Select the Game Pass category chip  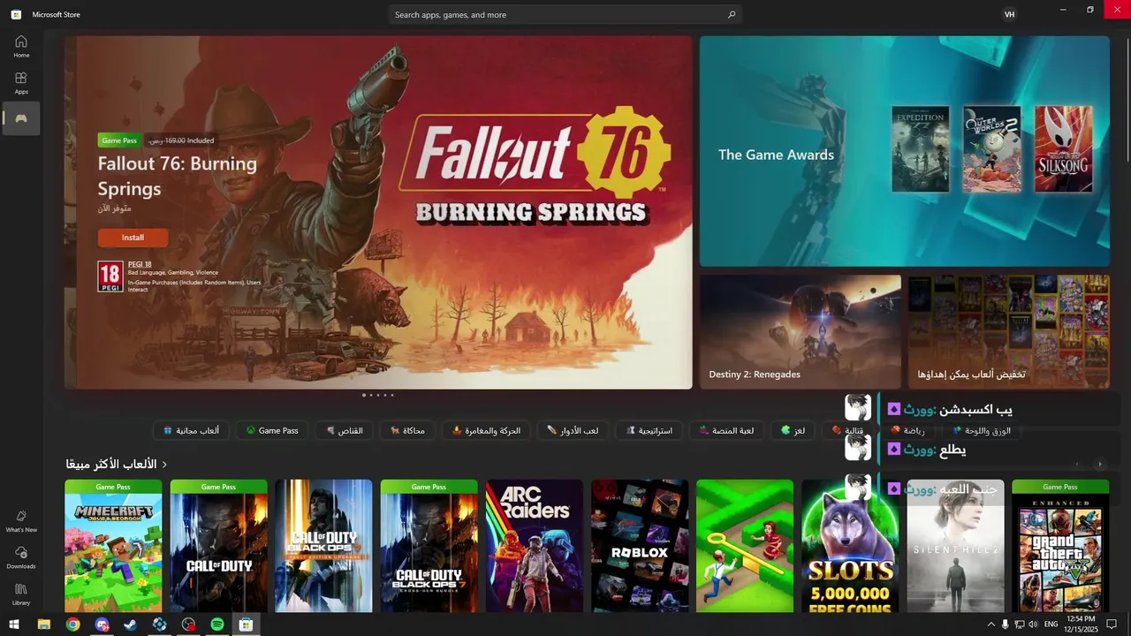point(272,431)
